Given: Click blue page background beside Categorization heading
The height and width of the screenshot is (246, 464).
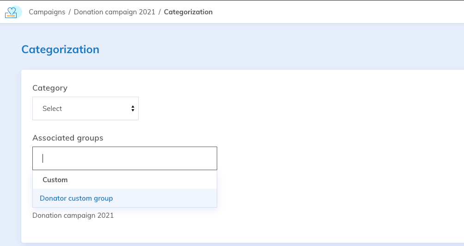Looking at the screenshot, I should (x=277, y=49).
